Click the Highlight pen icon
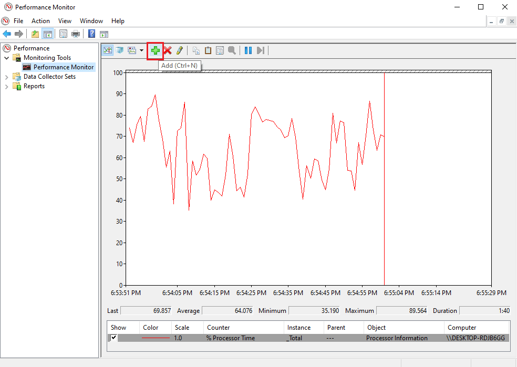517x367 pixels. click(x=179, y=50)
